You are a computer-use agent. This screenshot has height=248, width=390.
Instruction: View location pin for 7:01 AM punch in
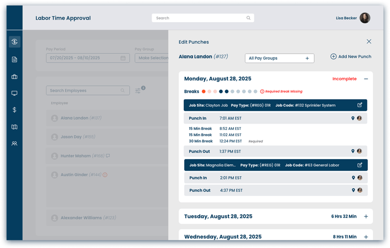[353, 119]
